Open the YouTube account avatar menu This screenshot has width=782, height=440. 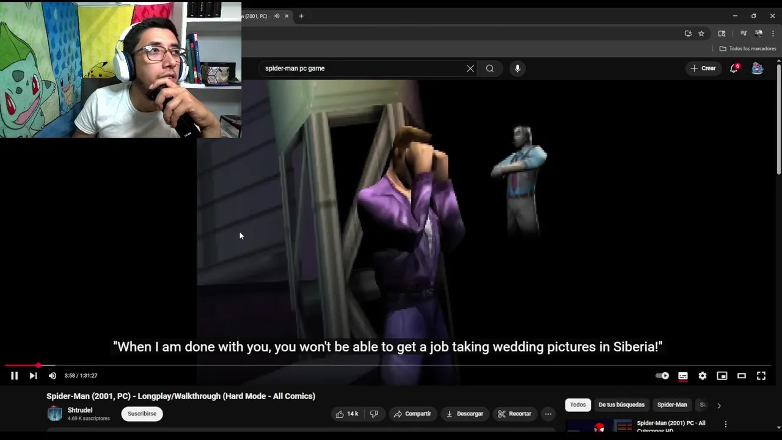[x=758, y=68]
